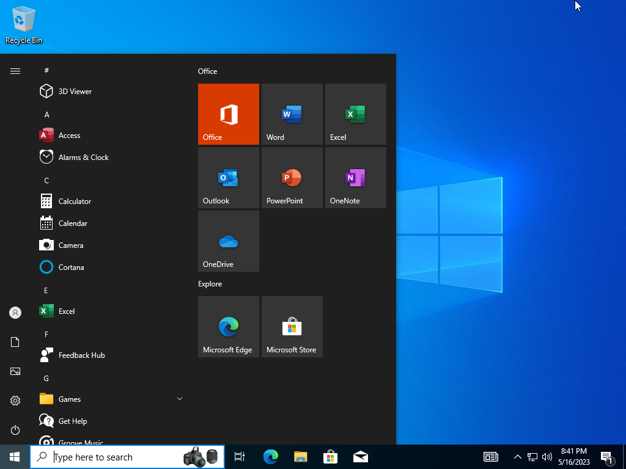The height and width of the screenshot is (469, 626).
Task: Open the OneNote tile
Action: click(355, 178)
